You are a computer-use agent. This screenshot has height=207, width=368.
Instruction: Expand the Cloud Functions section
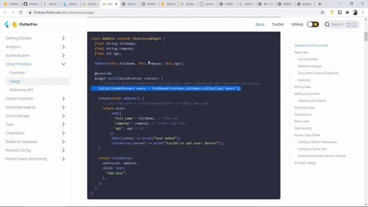[63, 98]
